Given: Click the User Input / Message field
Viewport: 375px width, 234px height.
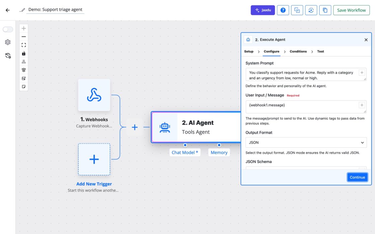Looking at the screenshot, I should pyautogui.click(x=306, y=107).
